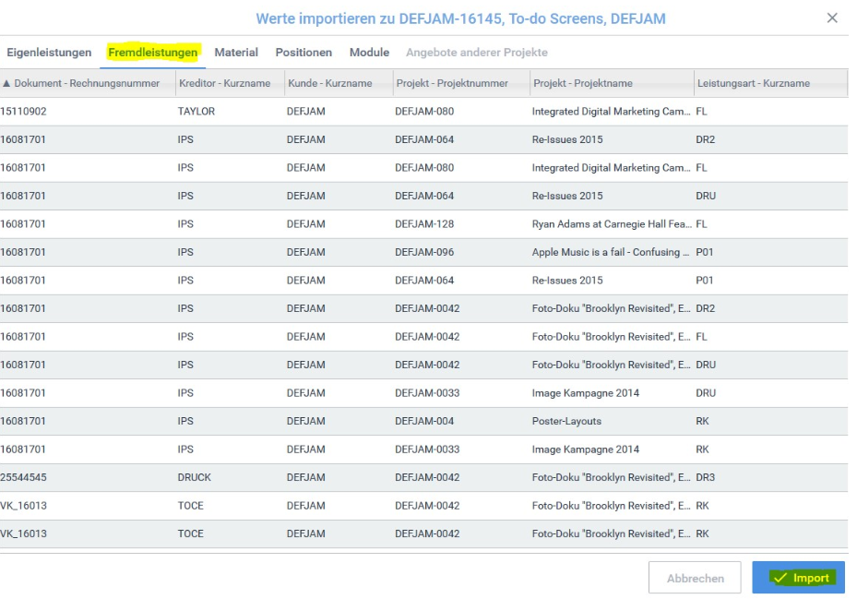Screen dimensions: 857x599
Task: Click P01 cell in the DEFJAM-096 row
Action: pos(705,252)
